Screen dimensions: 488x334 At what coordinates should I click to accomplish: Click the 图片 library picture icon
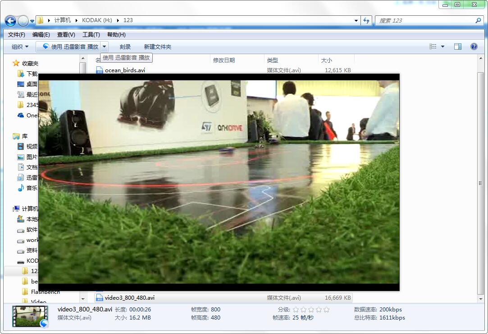click(x=21, y=157)
